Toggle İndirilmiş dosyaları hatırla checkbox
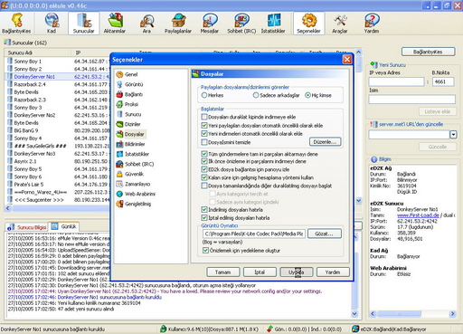Viewport: 463px width, 334px height. coord(204,209)
